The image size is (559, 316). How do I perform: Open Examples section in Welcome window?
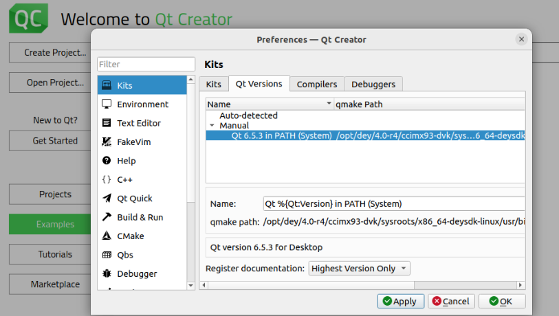50,224
